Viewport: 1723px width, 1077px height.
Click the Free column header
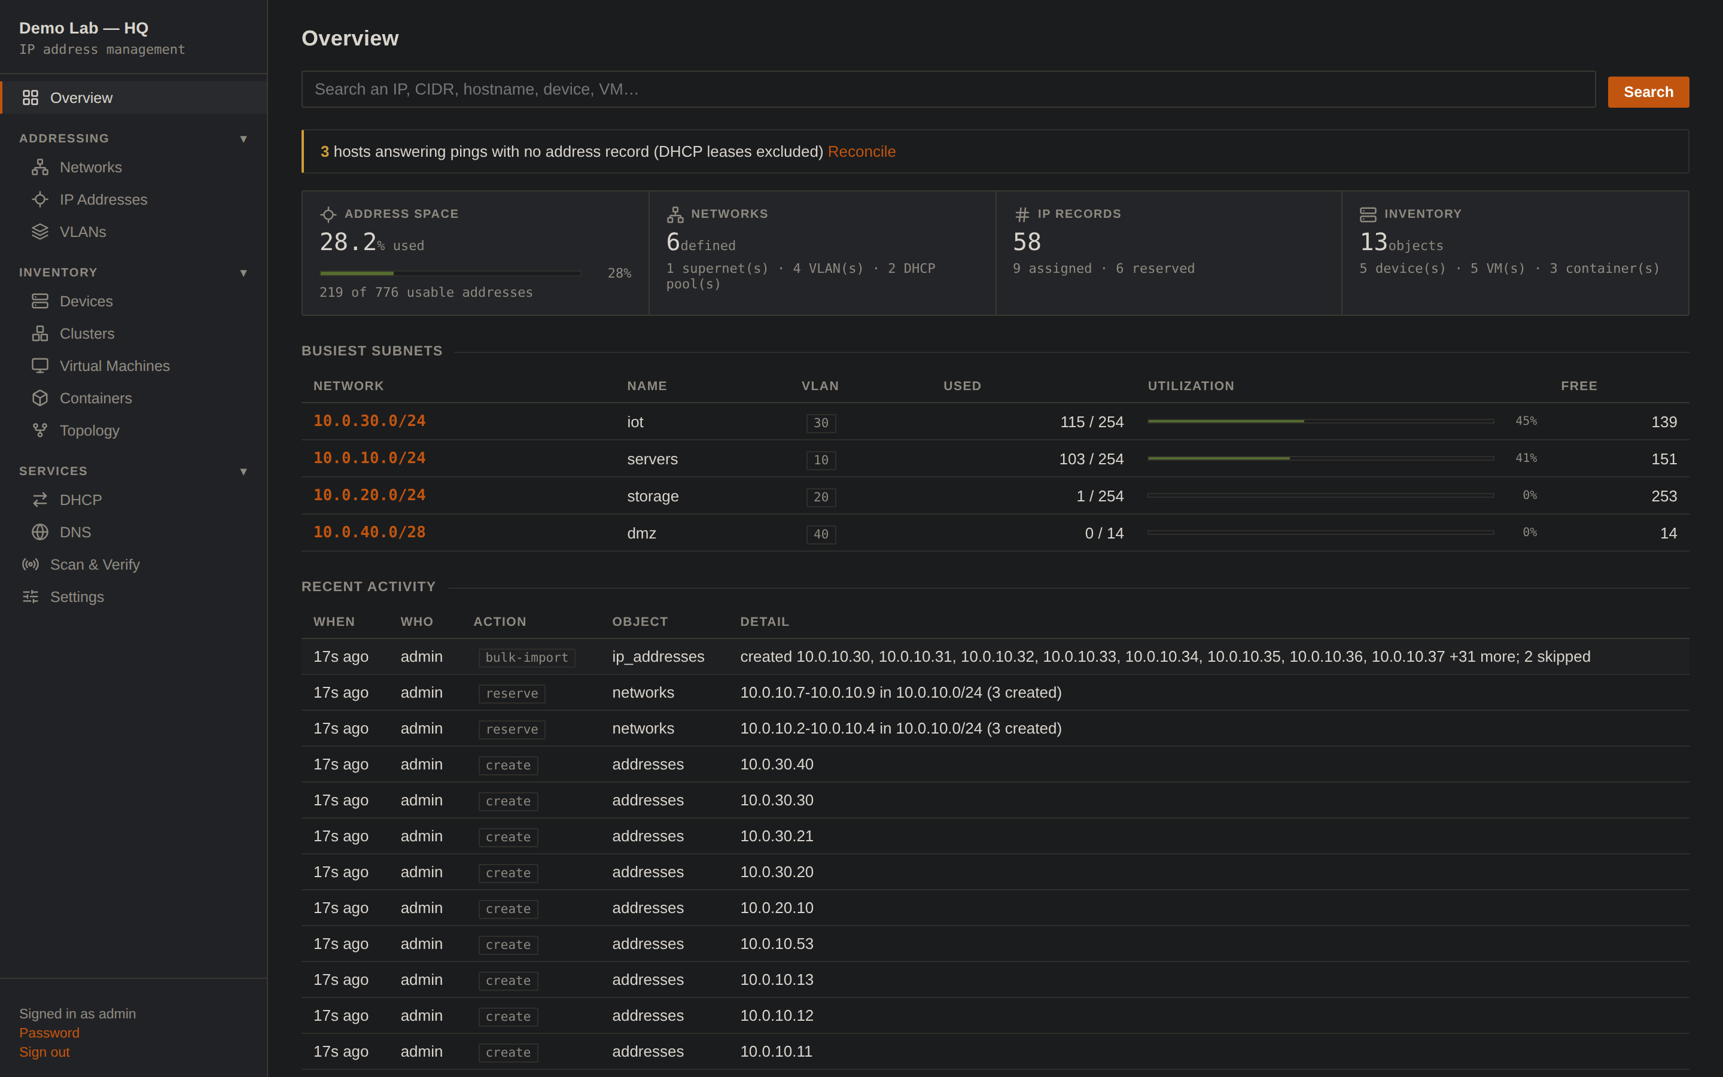(1579, 386)
